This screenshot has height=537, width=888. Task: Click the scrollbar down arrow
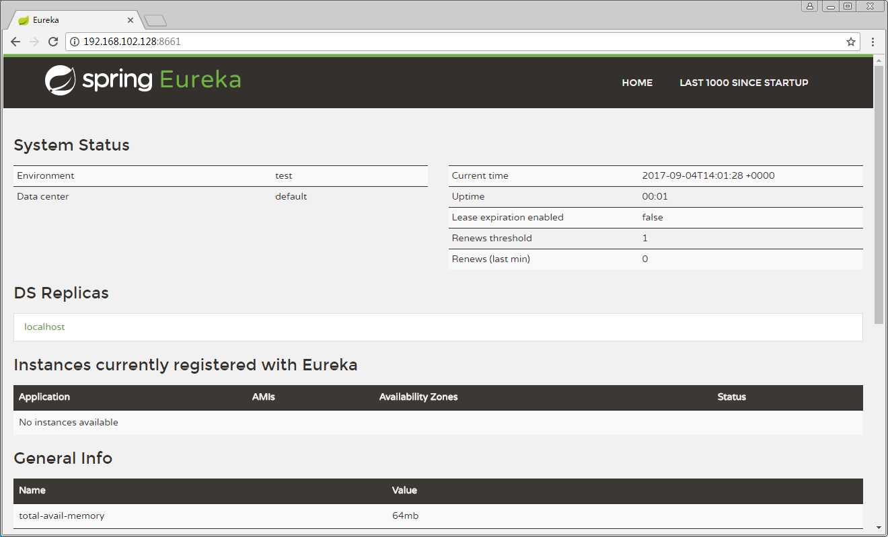pos(879,528)
